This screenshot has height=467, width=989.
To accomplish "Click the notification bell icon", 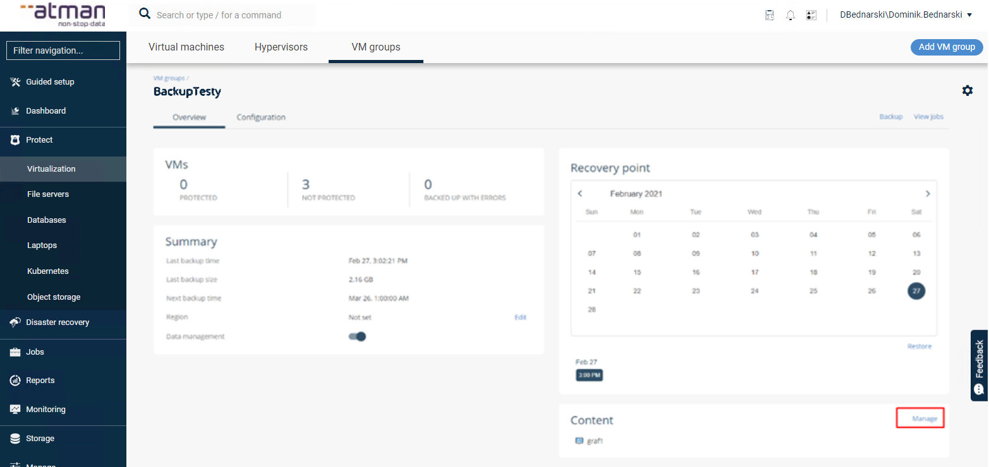I will (x=790, y=15).
